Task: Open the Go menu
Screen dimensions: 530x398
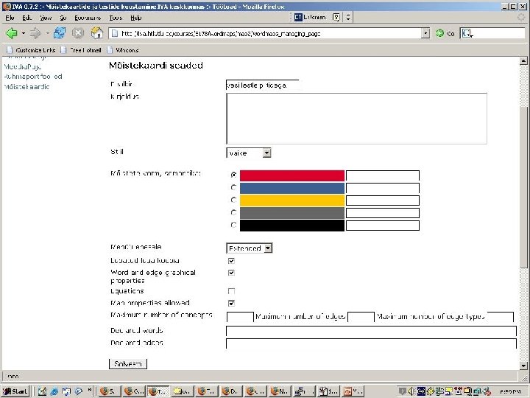Action: coord(63,18)
